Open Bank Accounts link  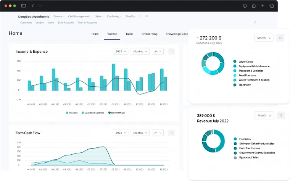[x=66, y=23]
